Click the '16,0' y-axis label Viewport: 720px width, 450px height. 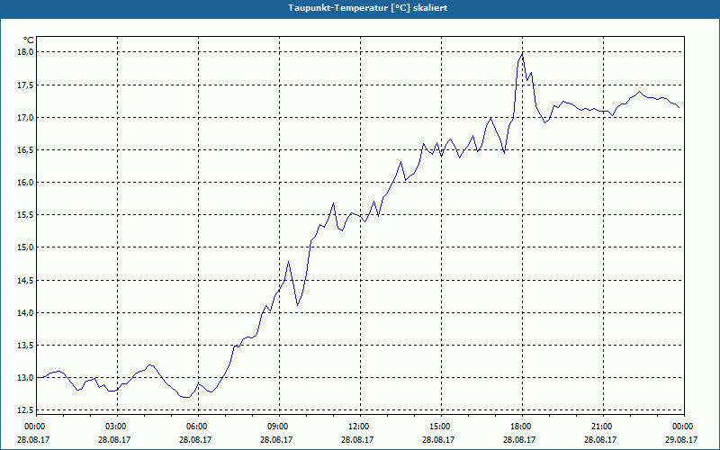[26, 183]
